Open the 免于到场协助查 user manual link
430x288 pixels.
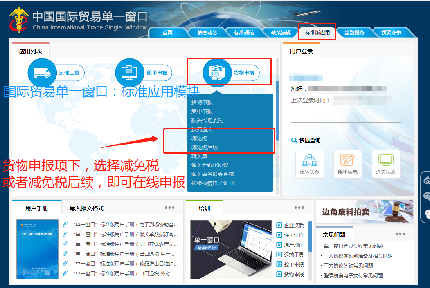[x=126, y=225]
